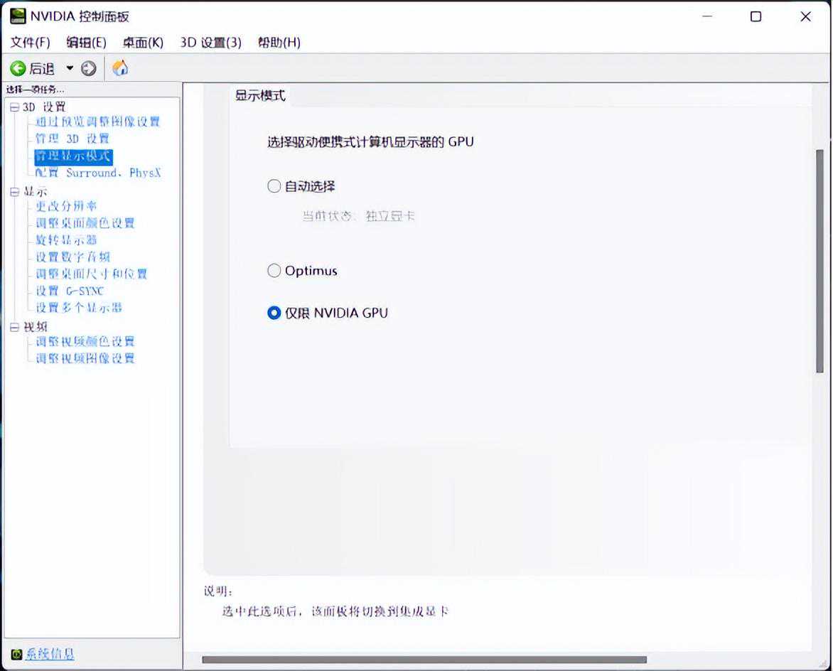This screenshot has width=833, height=671.
Task: Open the 帮助(H) menu
Action: [x=279, y=43]
